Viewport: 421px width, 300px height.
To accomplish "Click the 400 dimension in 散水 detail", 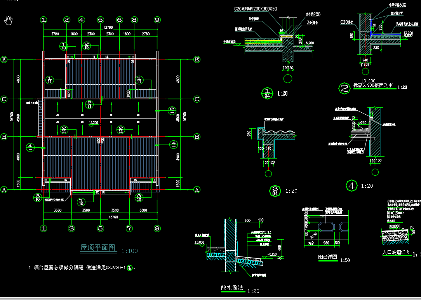I will tap(280, 248).
